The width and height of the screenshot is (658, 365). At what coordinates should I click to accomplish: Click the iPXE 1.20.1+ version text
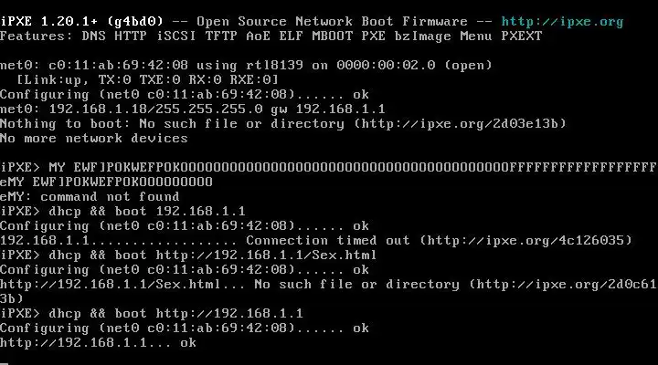[x=49, y=22]
